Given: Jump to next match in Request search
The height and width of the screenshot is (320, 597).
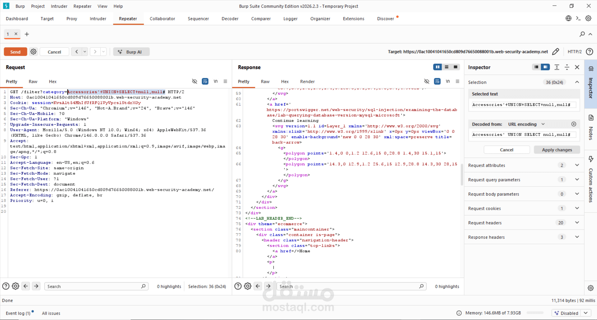Looking at the screenshot, I should (x=36, y=286).
